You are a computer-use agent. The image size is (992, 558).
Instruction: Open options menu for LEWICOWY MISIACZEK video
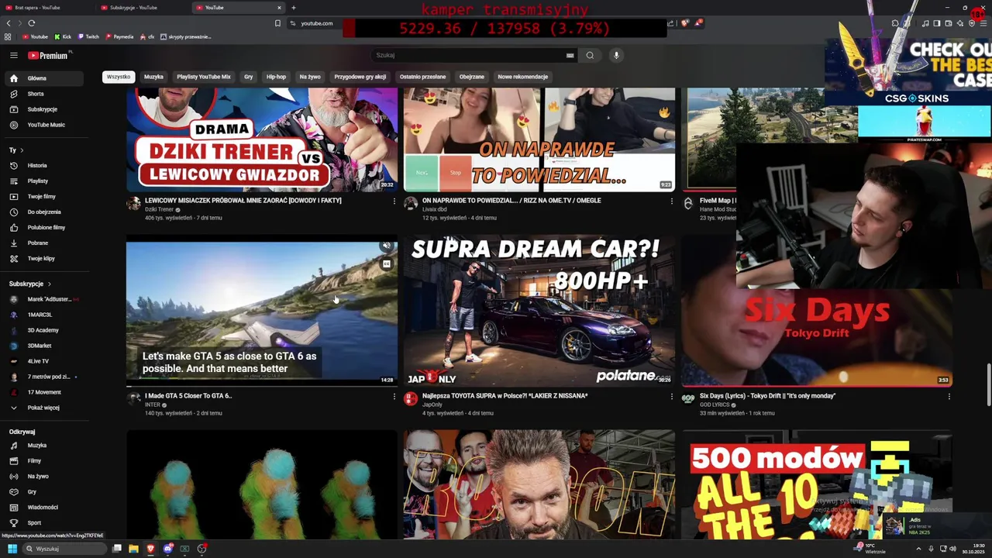click(394, 201)
